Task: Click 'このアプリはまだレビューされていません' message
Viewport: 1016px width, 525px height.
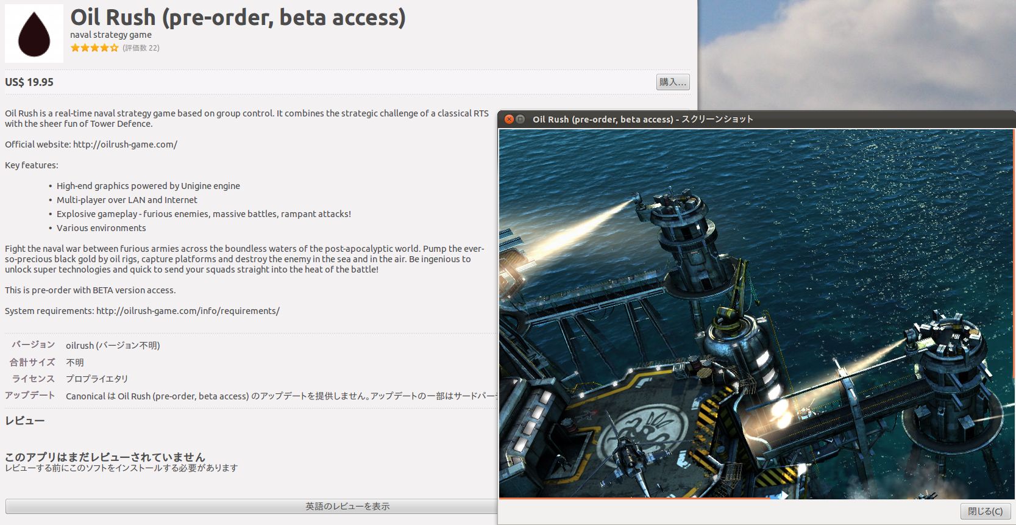Action: pyautogui.click(x=105, y=457)
